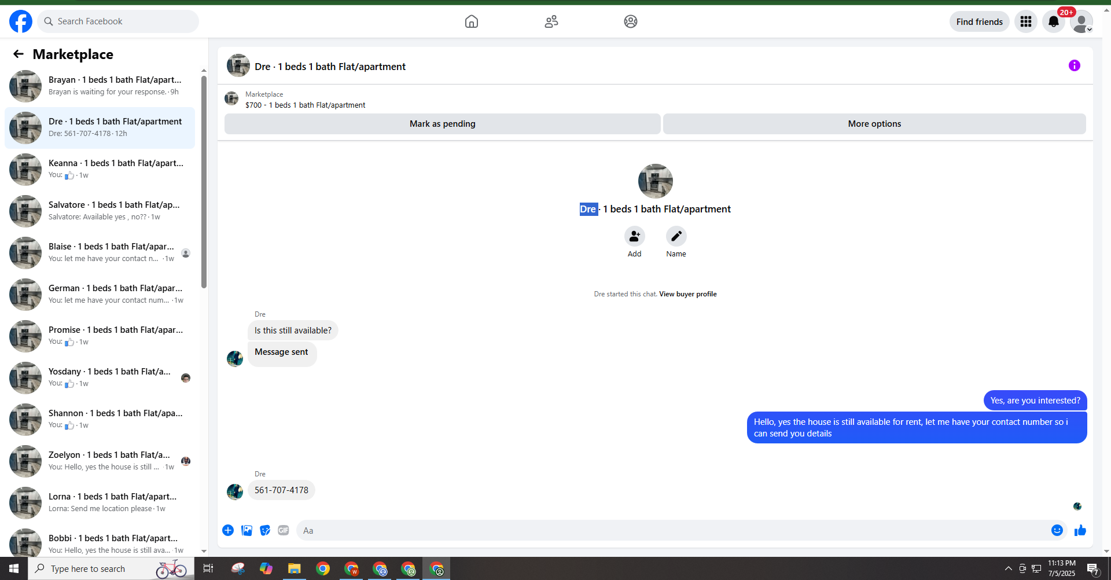The image size is (1111, 580).
Task: Open the Facebook menu grid icon
Action: tap(1026, 21)
